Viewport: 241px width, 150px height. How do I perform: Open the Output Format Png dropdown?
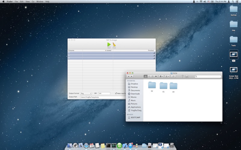(86, 93)
